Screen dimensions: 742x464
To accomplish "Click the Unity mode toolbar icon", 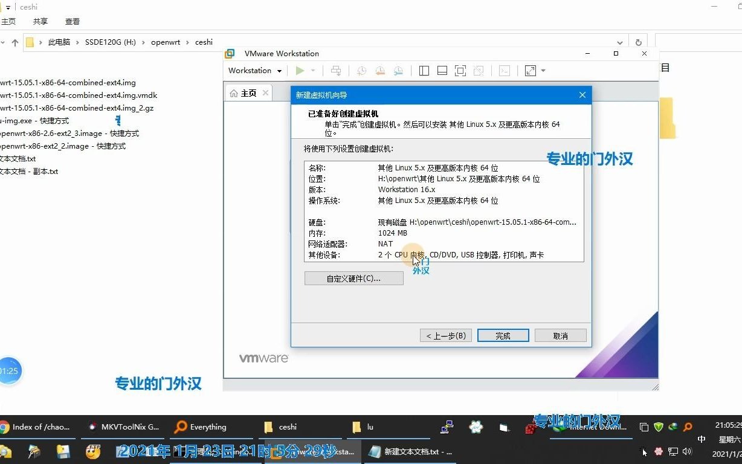I will (x=479, y=71).
